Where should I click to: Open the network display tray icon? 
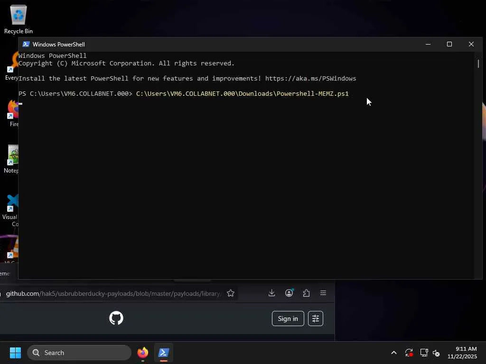pos(424,353)
